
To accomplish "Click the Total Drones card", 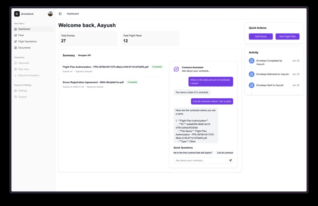I will [x=88, y=39].
